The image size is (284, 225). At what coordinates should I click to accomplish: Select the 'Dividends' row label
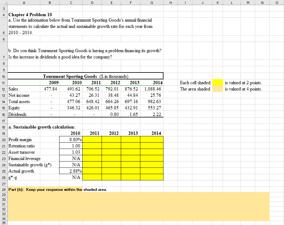(x=17, y=114)
